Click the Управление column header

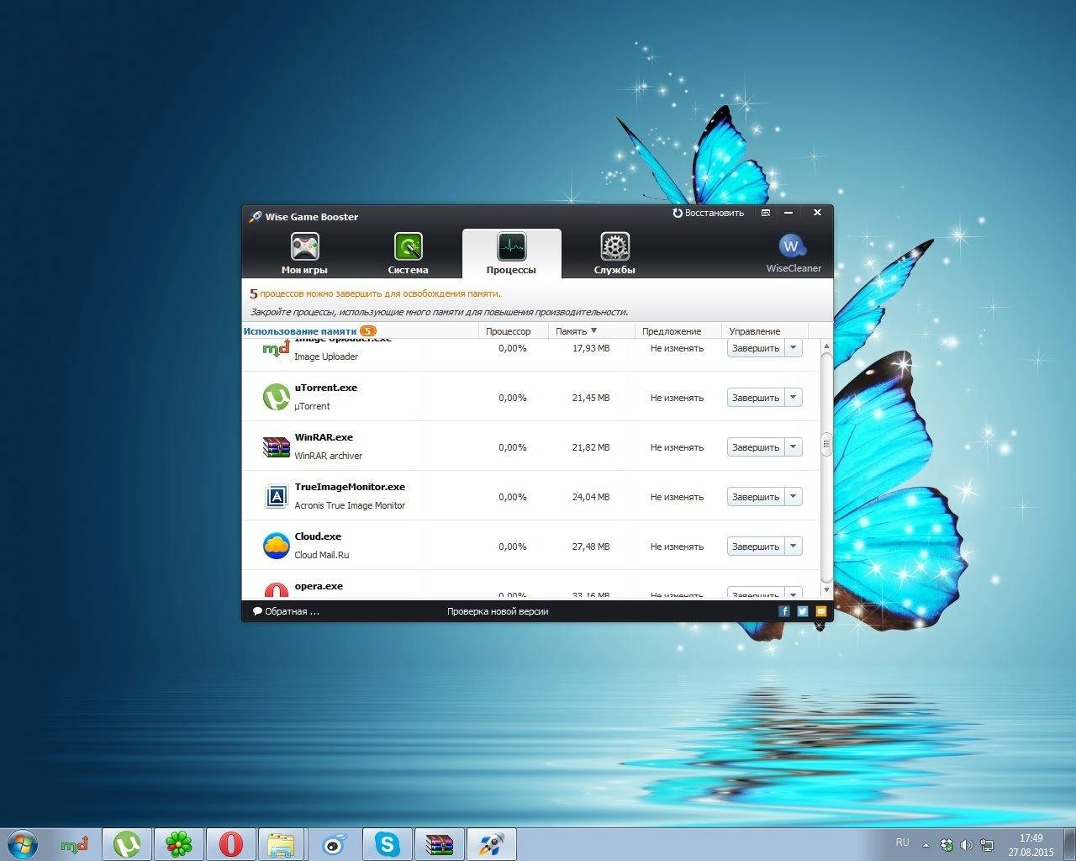754,331
